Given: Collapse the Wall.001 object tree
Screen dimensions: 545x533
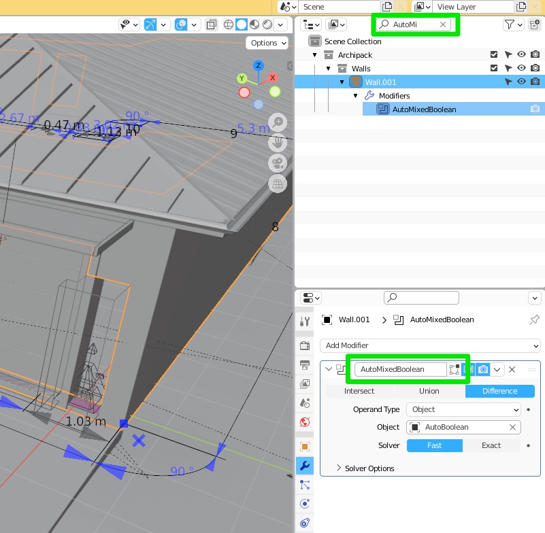Looking at the screenshot, I should pyautogui.click(x=342, y=82).
